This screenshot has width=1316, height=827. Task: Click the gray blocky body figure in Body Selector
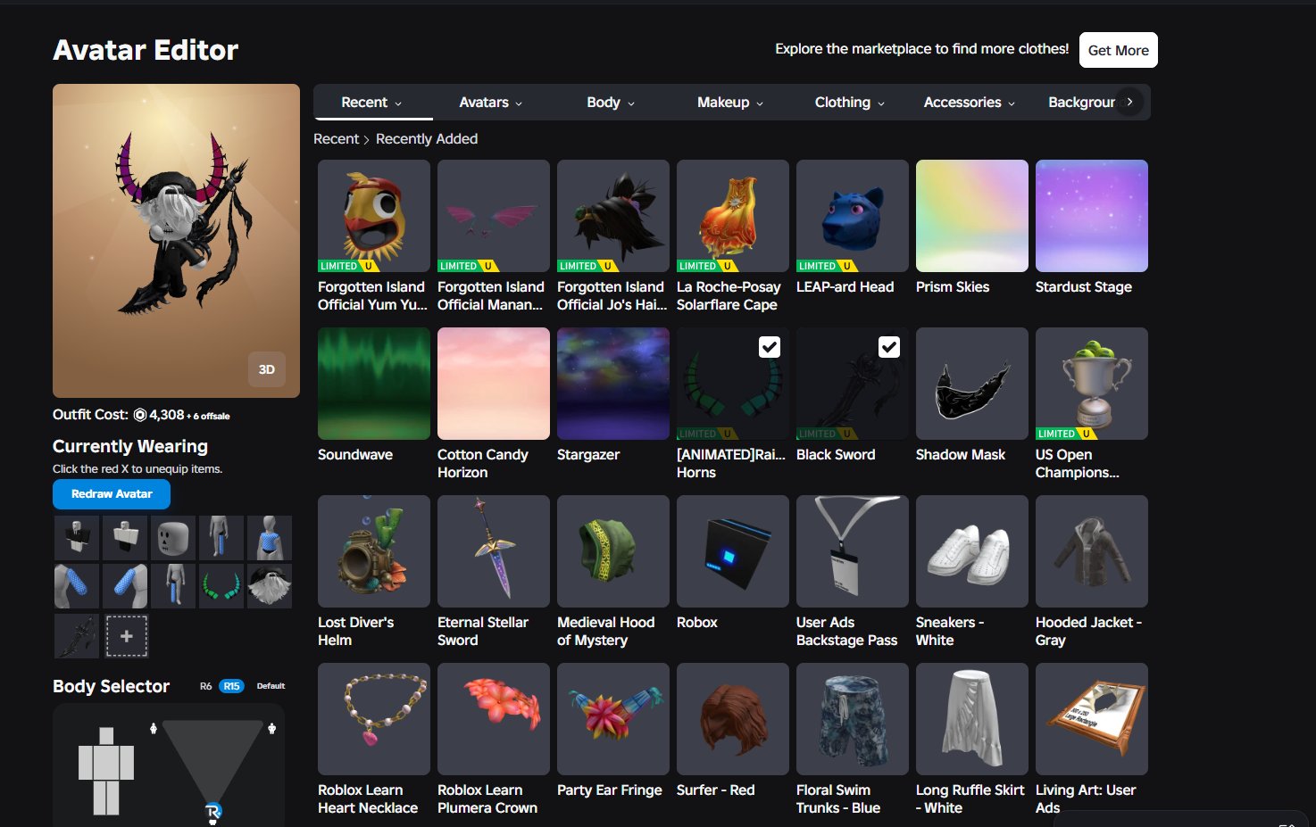[x=106, y=771]
